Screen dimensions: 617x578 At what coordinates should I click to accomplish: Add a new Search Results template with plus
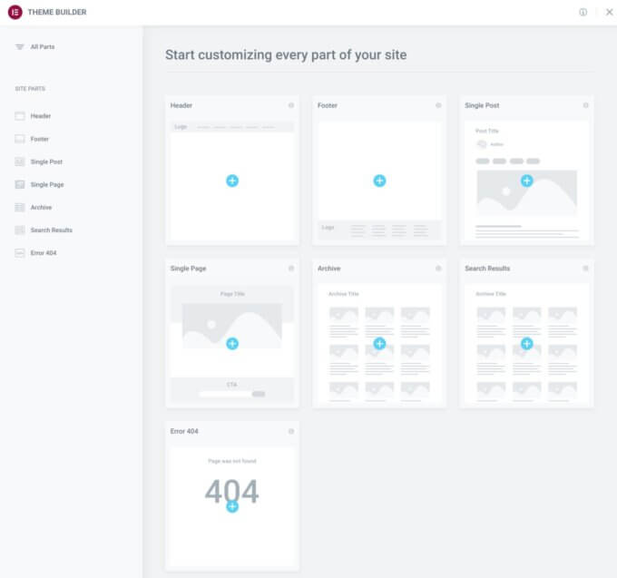[527, 344]
